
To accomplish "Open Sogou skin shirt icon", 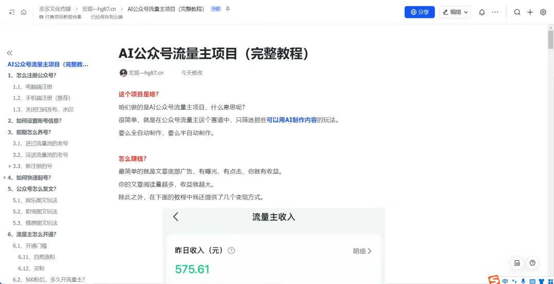I will [x=541, y=281].
